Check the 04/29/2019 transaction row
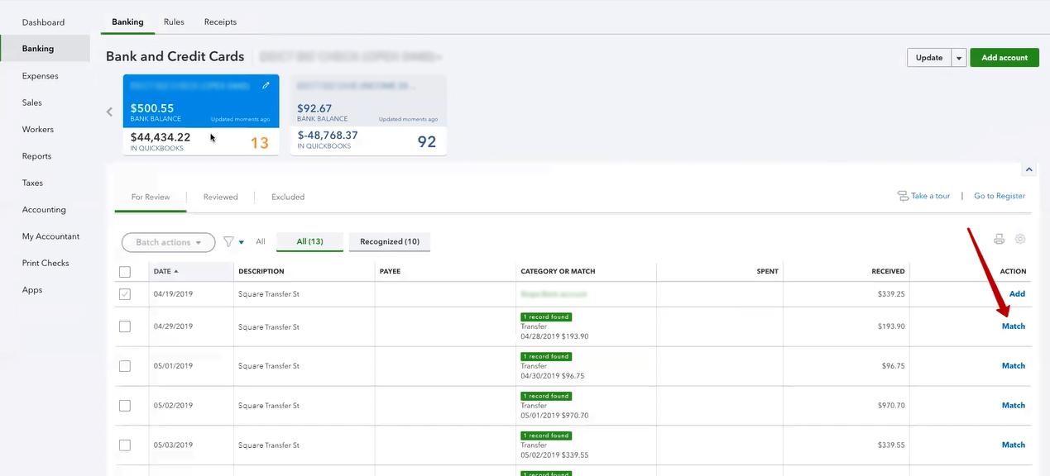The image size is (1050, 476). click(x=125, y=326)
